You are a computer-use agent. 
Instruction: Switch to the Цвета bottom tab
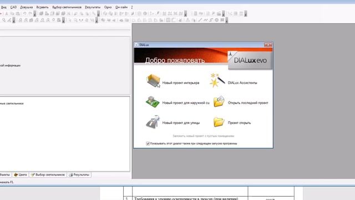[21, 174]
